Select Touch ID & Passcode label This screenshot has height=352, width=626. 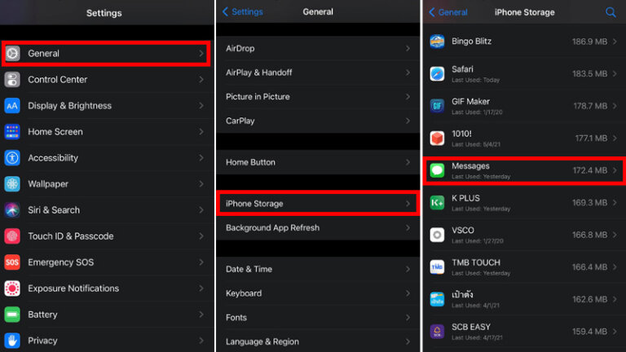click(x=71, y=235)
